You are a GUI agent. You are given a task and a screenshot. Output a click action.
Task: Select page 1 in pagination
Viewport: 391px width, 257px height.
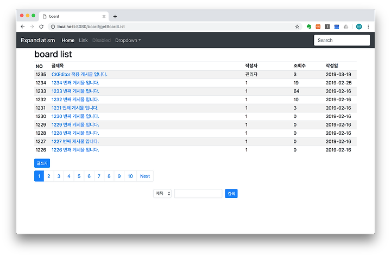39,176
